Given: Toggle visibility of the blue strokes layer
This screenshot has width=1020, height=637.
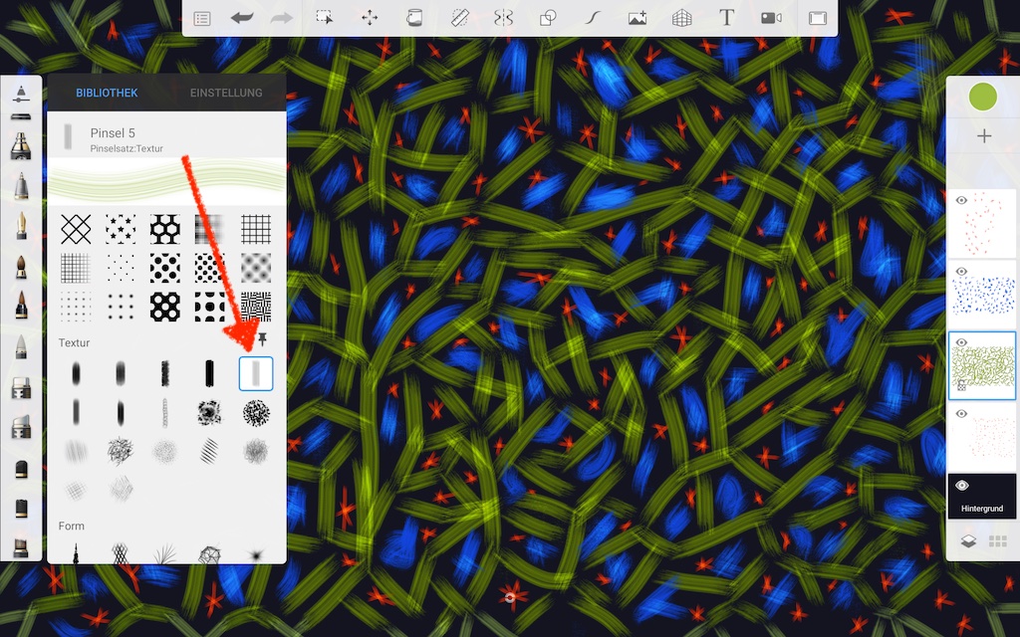Looking at the screenshot, I should coord(962,272).
